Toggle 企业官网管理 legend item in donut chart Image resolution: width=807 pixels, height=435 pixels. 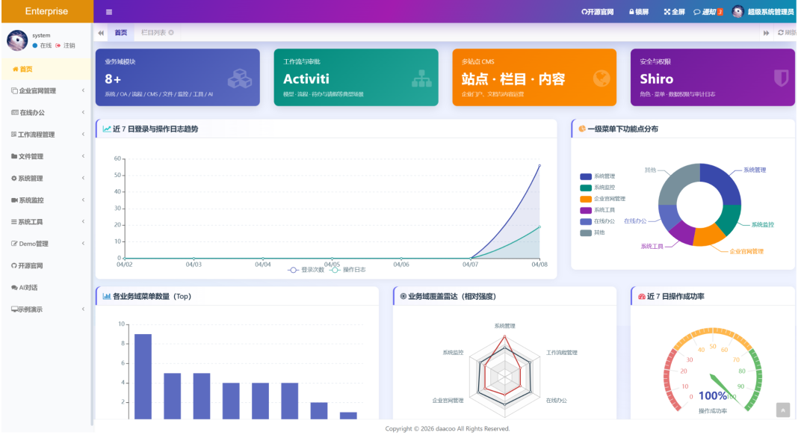point(603,199)
